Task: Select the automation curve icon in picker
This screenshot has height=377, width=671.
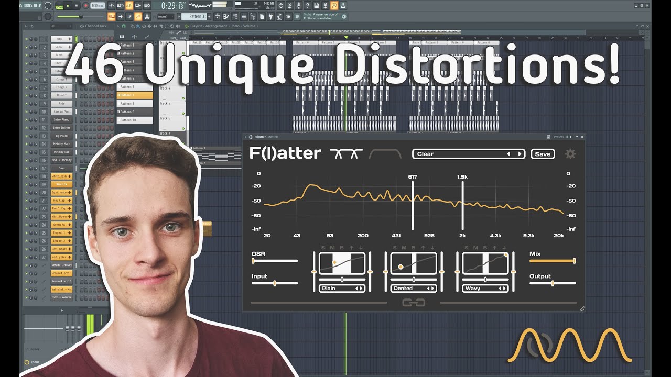Action: click(x=147, y=37)
